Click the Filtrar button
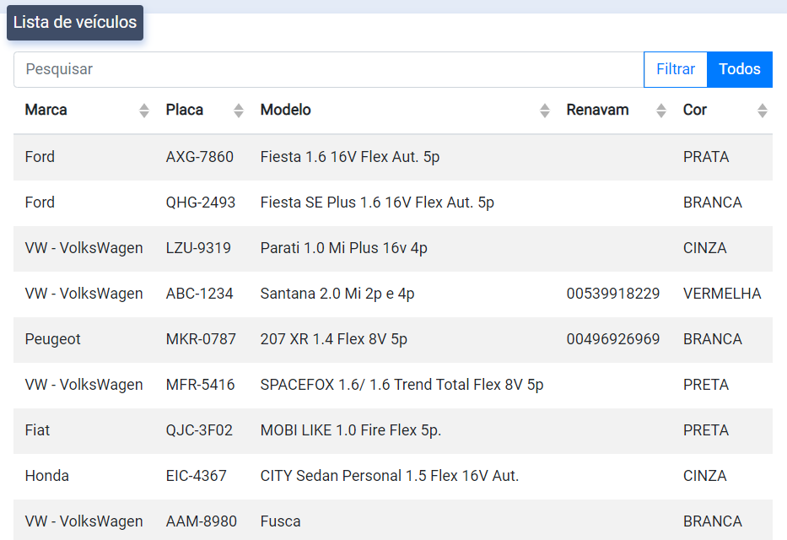The height and width of the screenshot is (540, 787). [675, 69]
